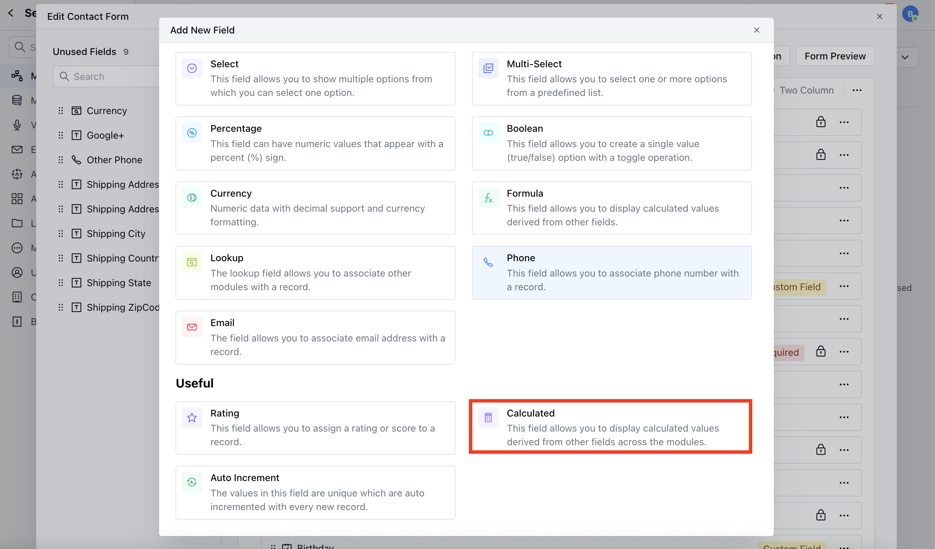Click the Email envelope icon in the dialog

point(192,327)
